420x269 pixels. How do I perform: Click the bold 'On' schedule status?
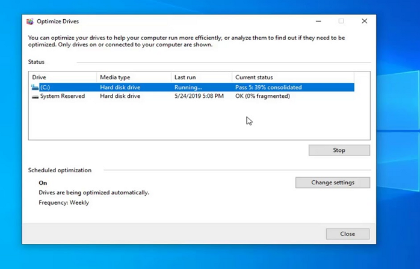43,183
